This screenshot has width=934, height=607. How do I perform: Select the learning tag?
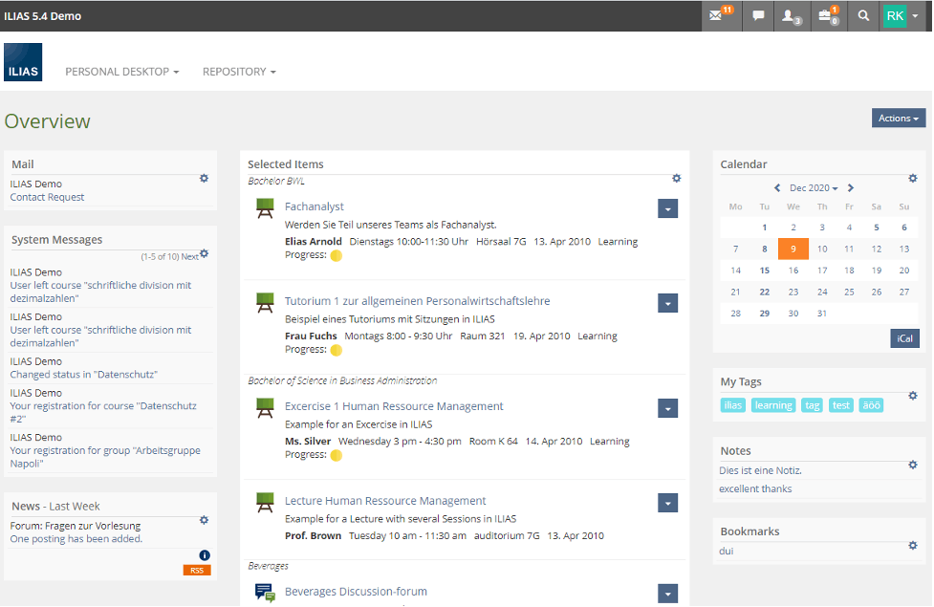pyautogui.click(x=773, y=405)
